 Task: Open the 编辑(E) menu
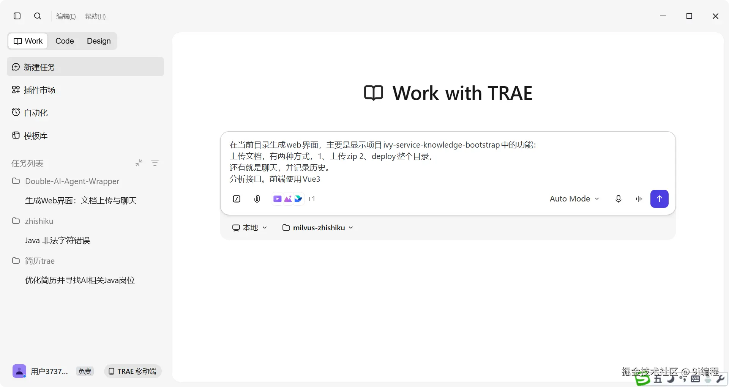(66, 16)
